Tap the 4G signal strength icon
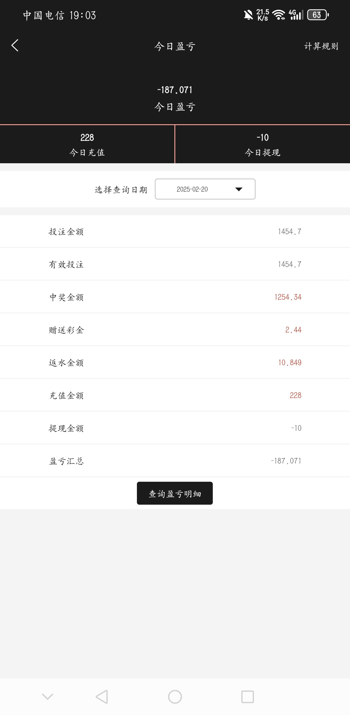 click(296, 15)
